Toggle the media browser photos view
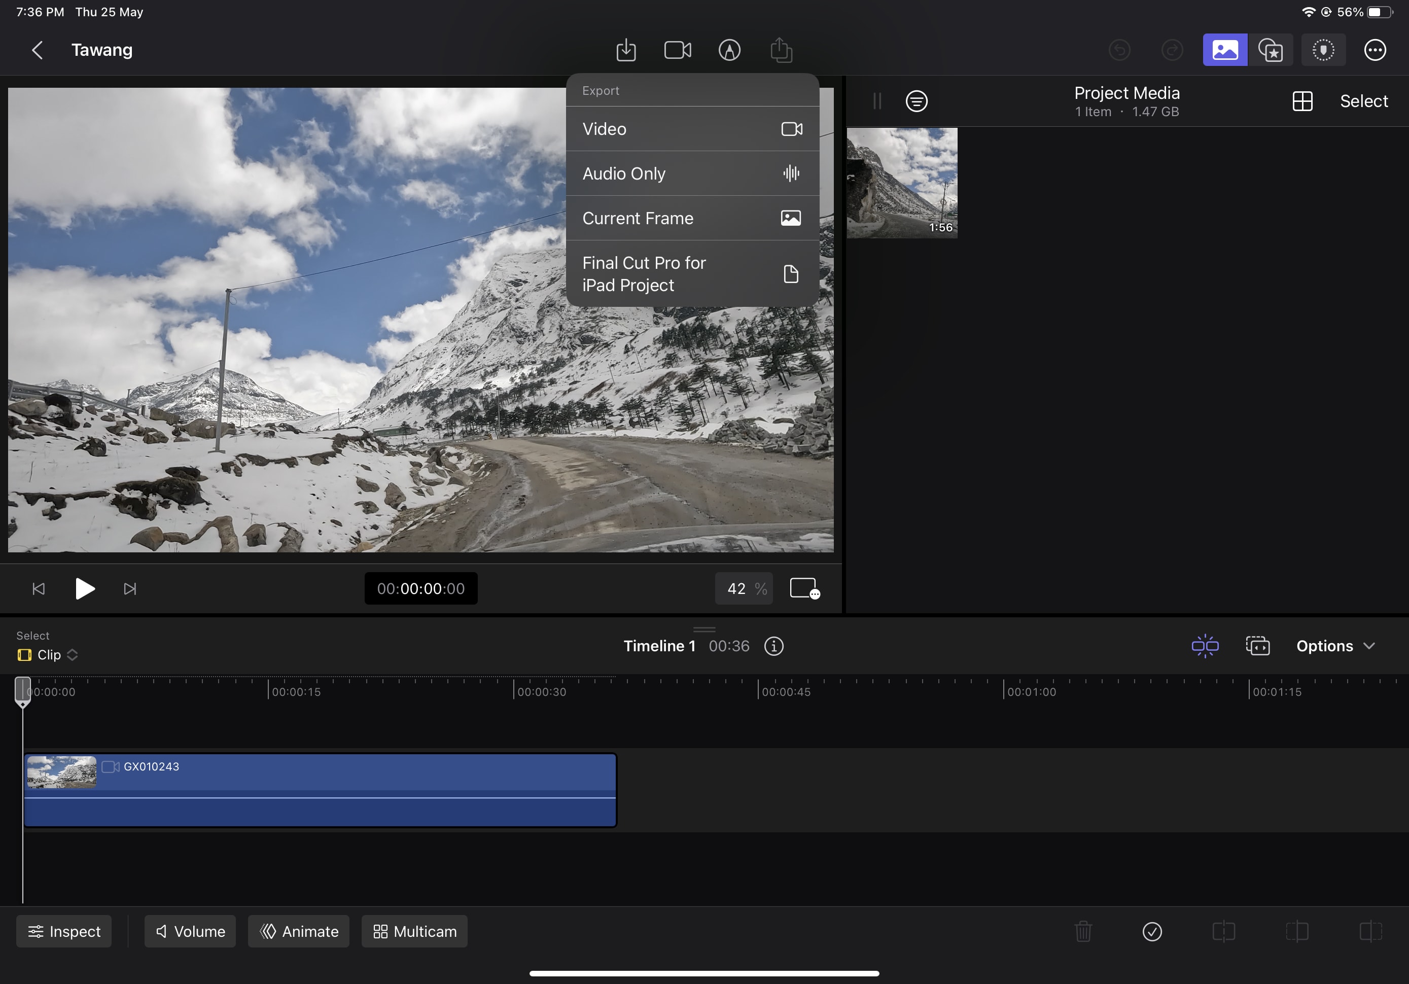Image resolution: width=1409 pixels, height=984 pixels. 1225,50
